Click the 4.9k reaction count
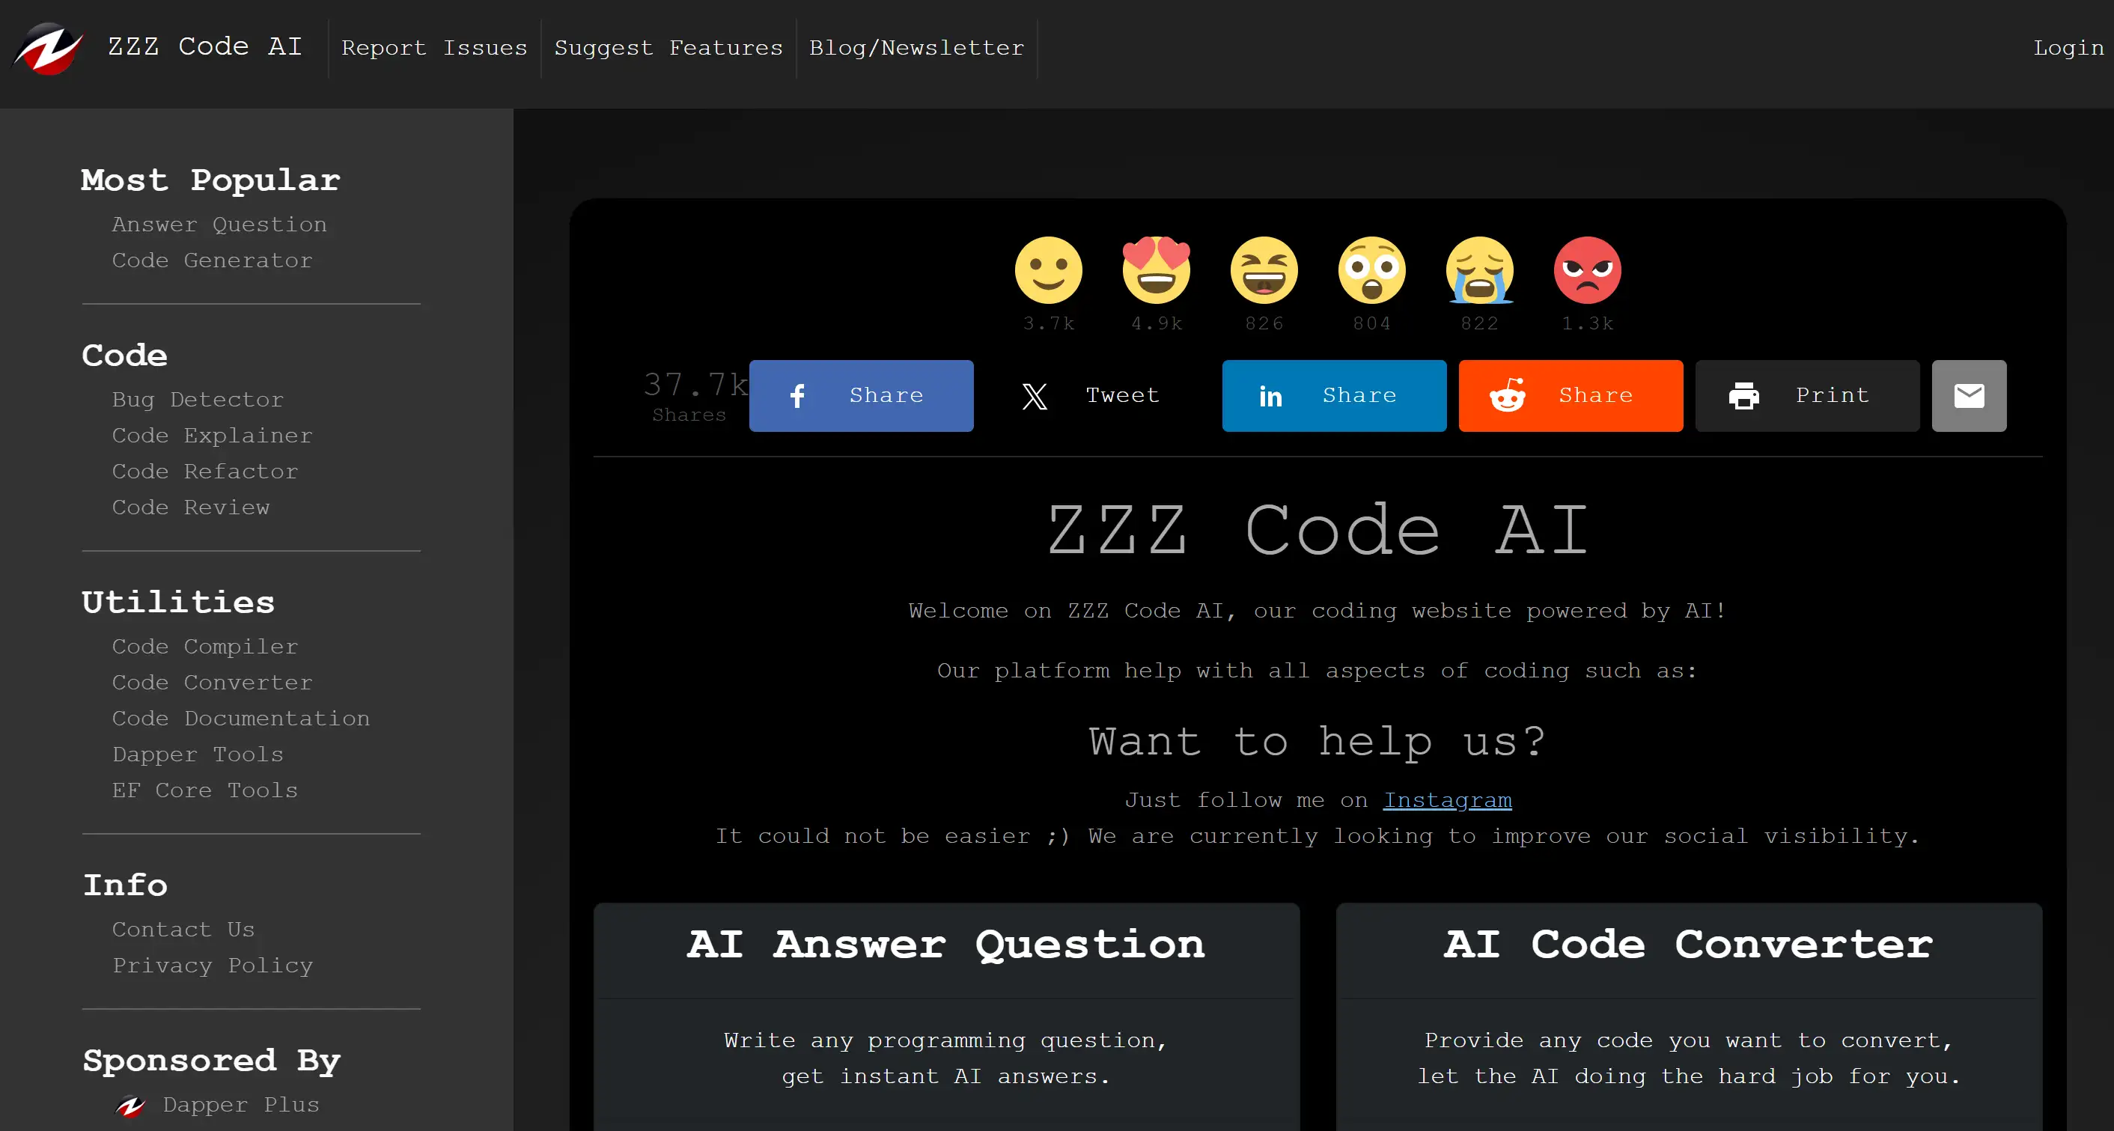Screen dimensions: 2114x1131 [1156, 323]
